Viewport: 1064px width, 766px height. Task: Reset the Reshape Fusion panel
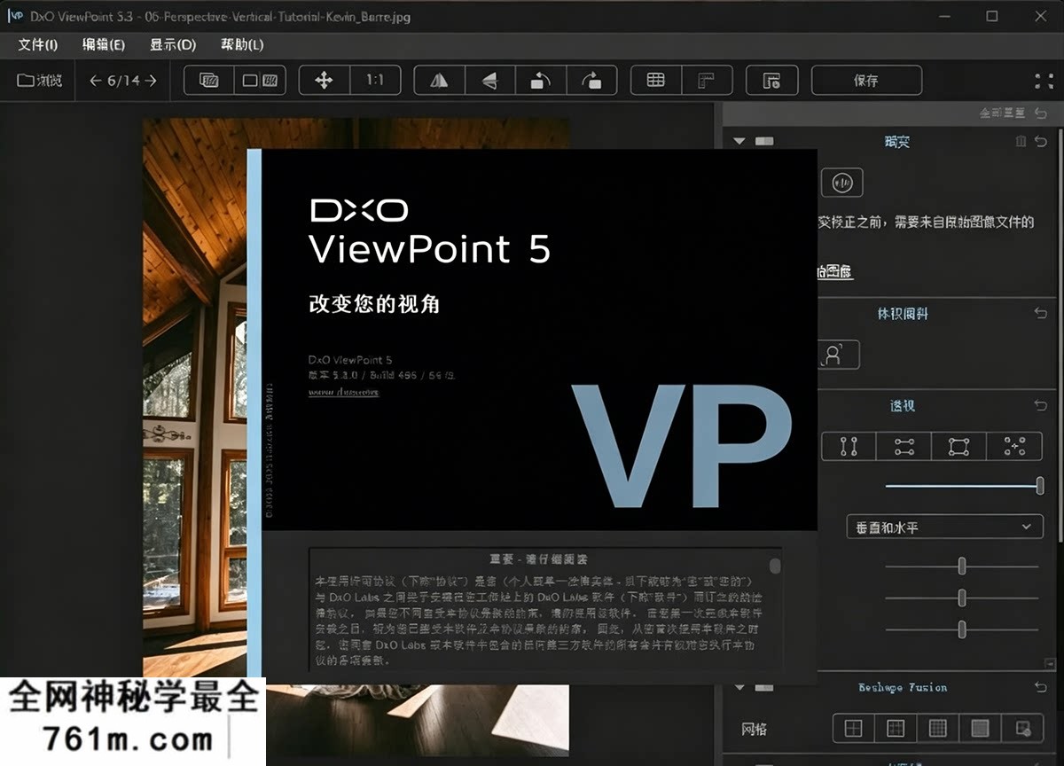click(1041, 687)
